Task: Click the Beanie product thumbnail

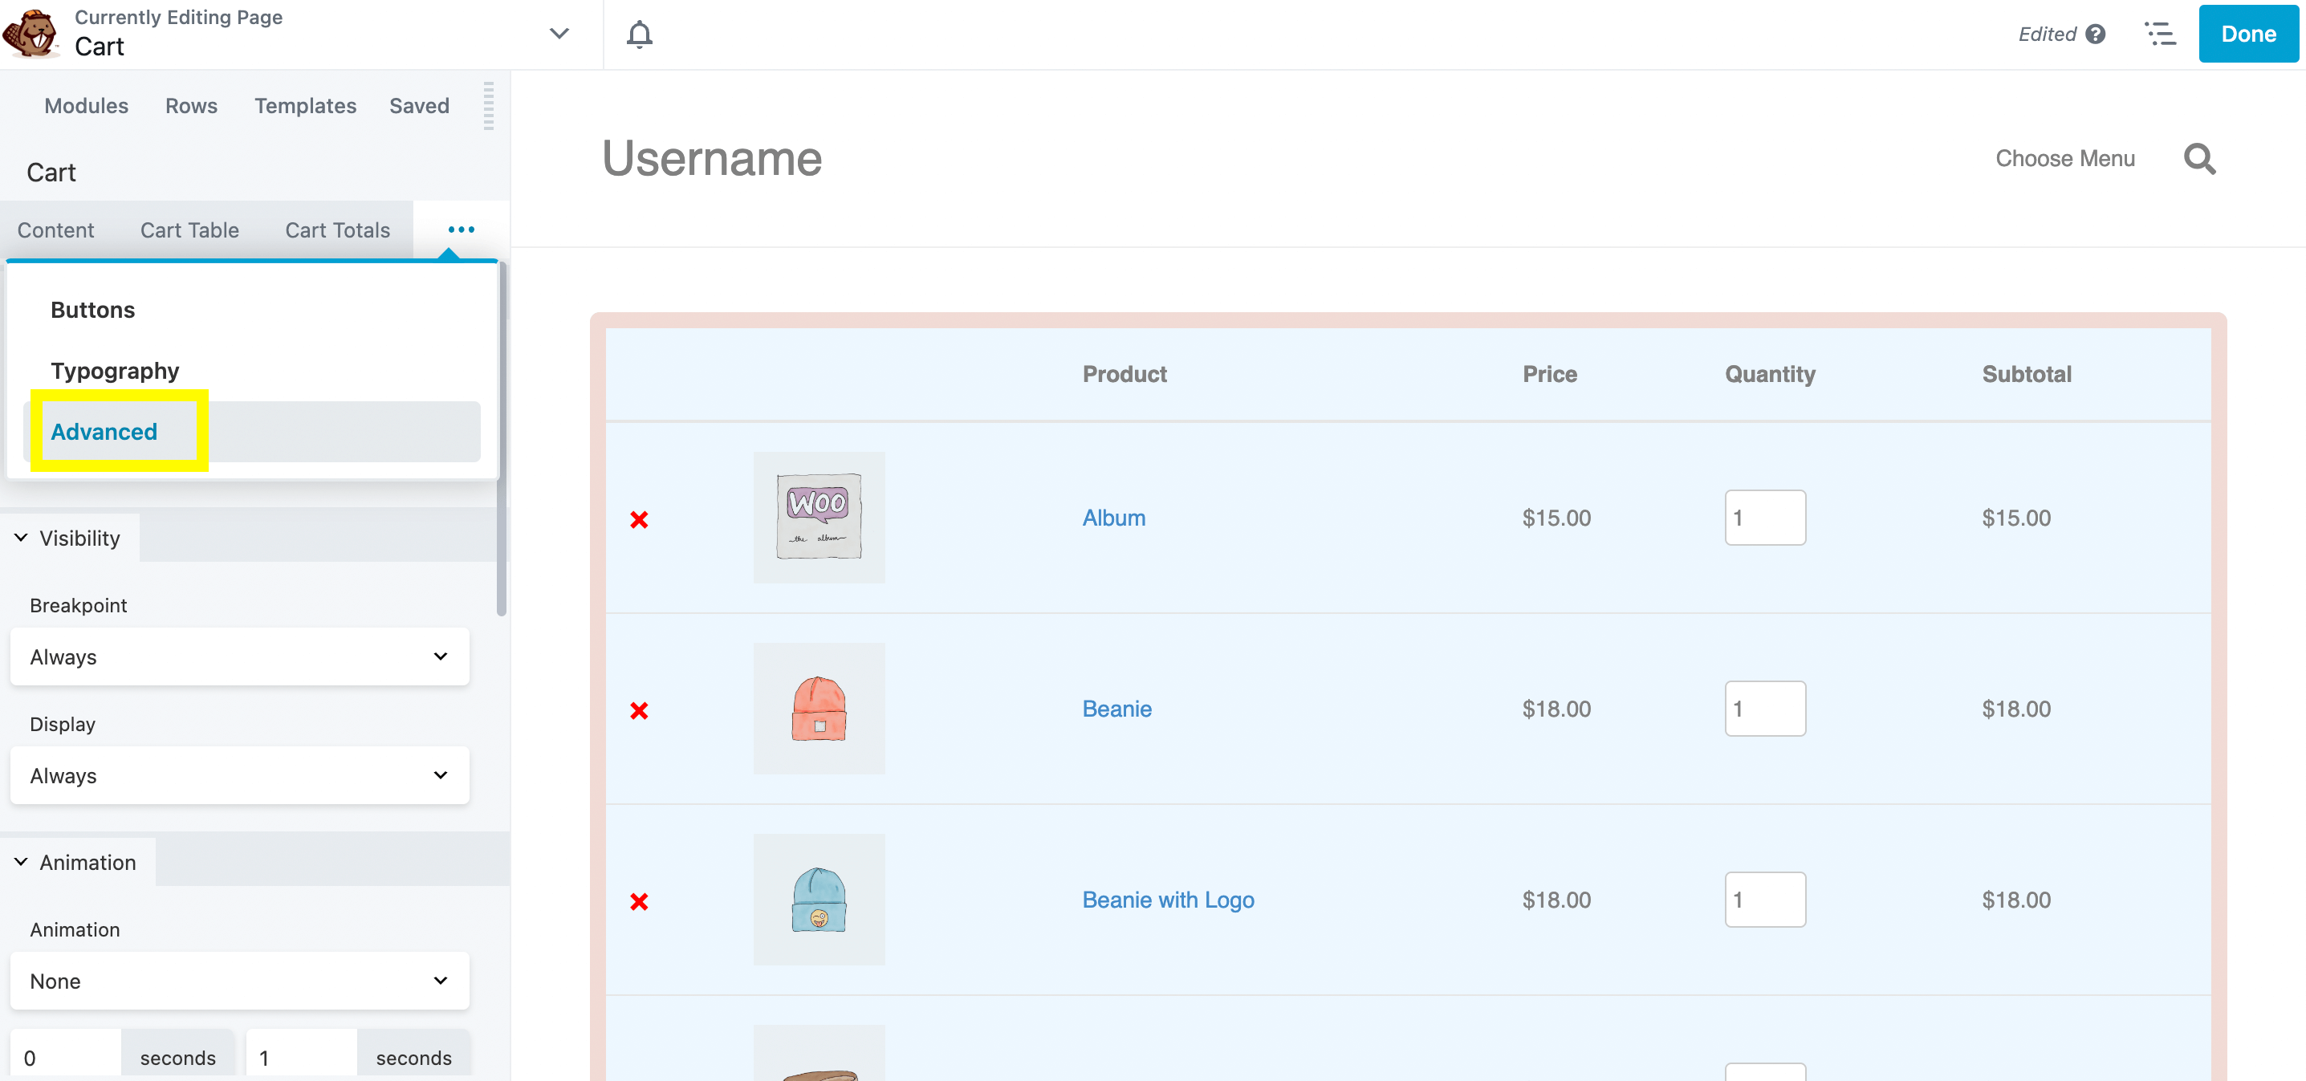Action: (x=820, y=709)
